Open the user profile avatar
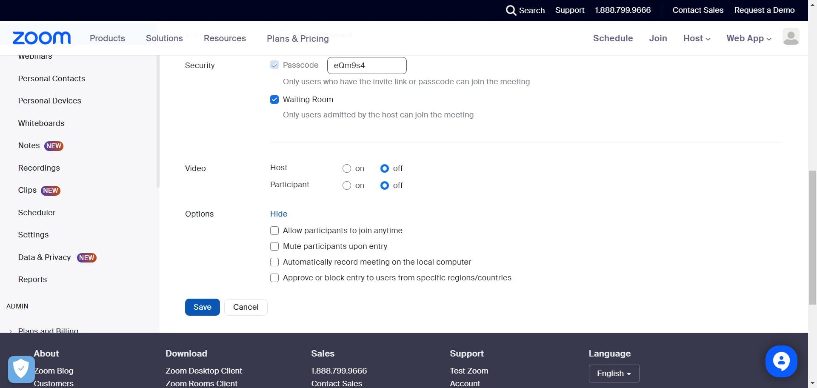Viewport: 817px width, 388px height. click(791, 37)
